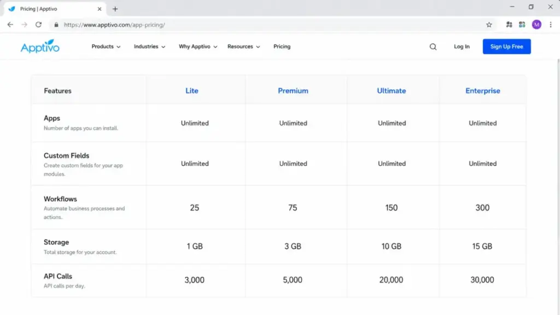Click the Lite plan header
This screenshot has width=560, height=315.
point(192,91)
